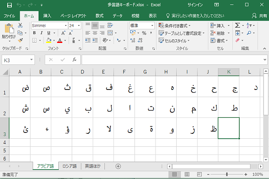Toggle underline formatting
Viewport: 269px width, 179px height.
[49, 33]
